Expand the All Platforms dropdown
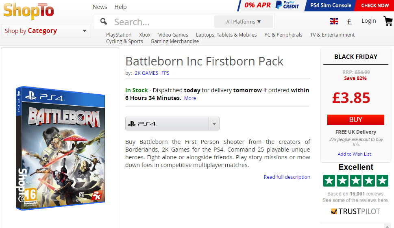394x228 pixels. click(244, 22)
